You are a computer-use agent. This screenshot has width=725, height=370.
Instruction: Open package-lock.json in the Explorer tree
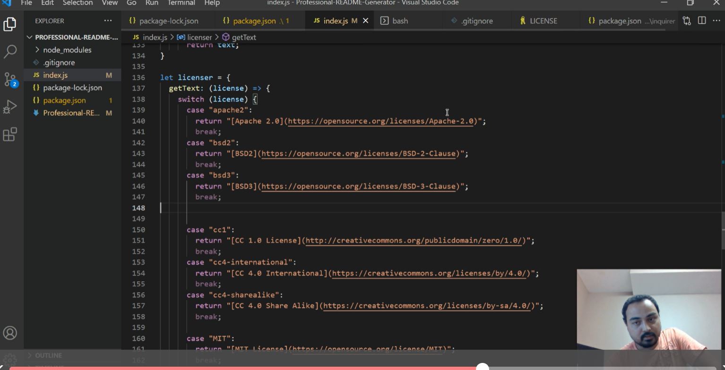pyautogui.click(x=73, y=88)
